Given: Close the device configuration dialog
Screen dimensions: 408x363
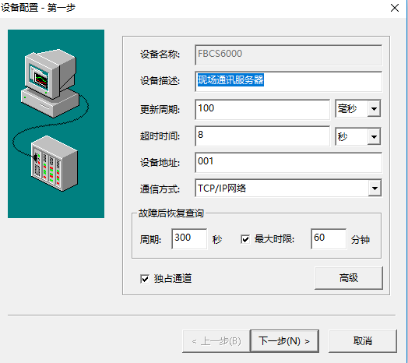Looking at the screenshot, I should (x=395, y=8).
